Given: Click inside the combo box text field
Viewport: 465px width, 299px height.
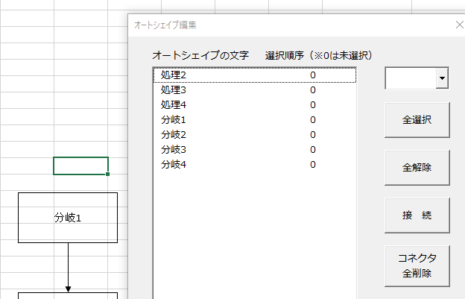Looking at the screenshot, I should (411, 78).
